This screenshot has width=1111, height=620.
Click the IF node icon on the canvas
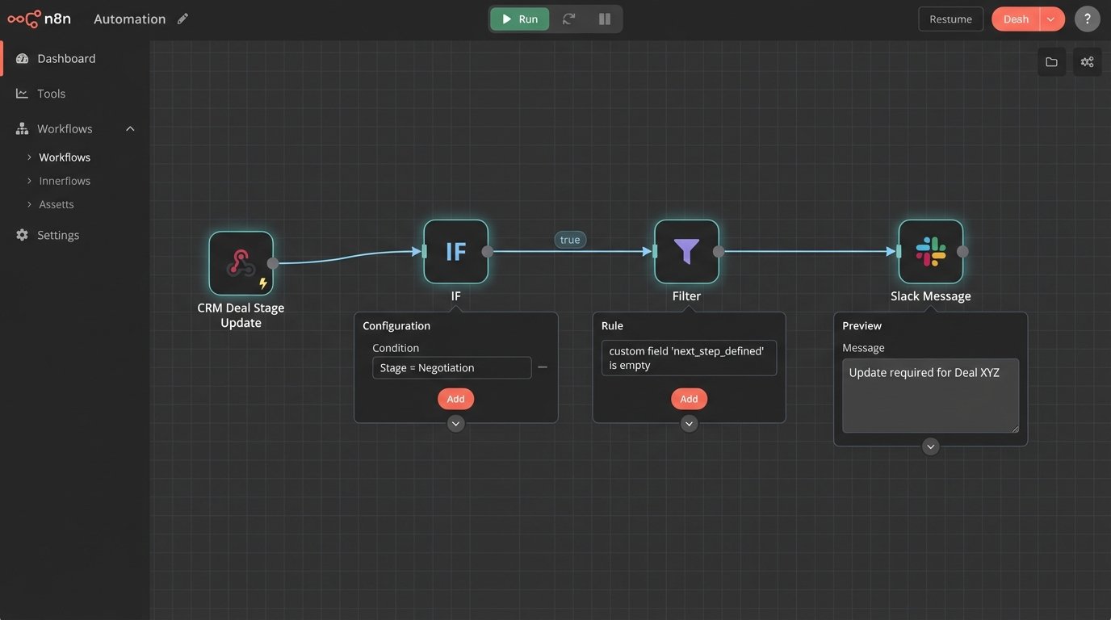(455, 251)
